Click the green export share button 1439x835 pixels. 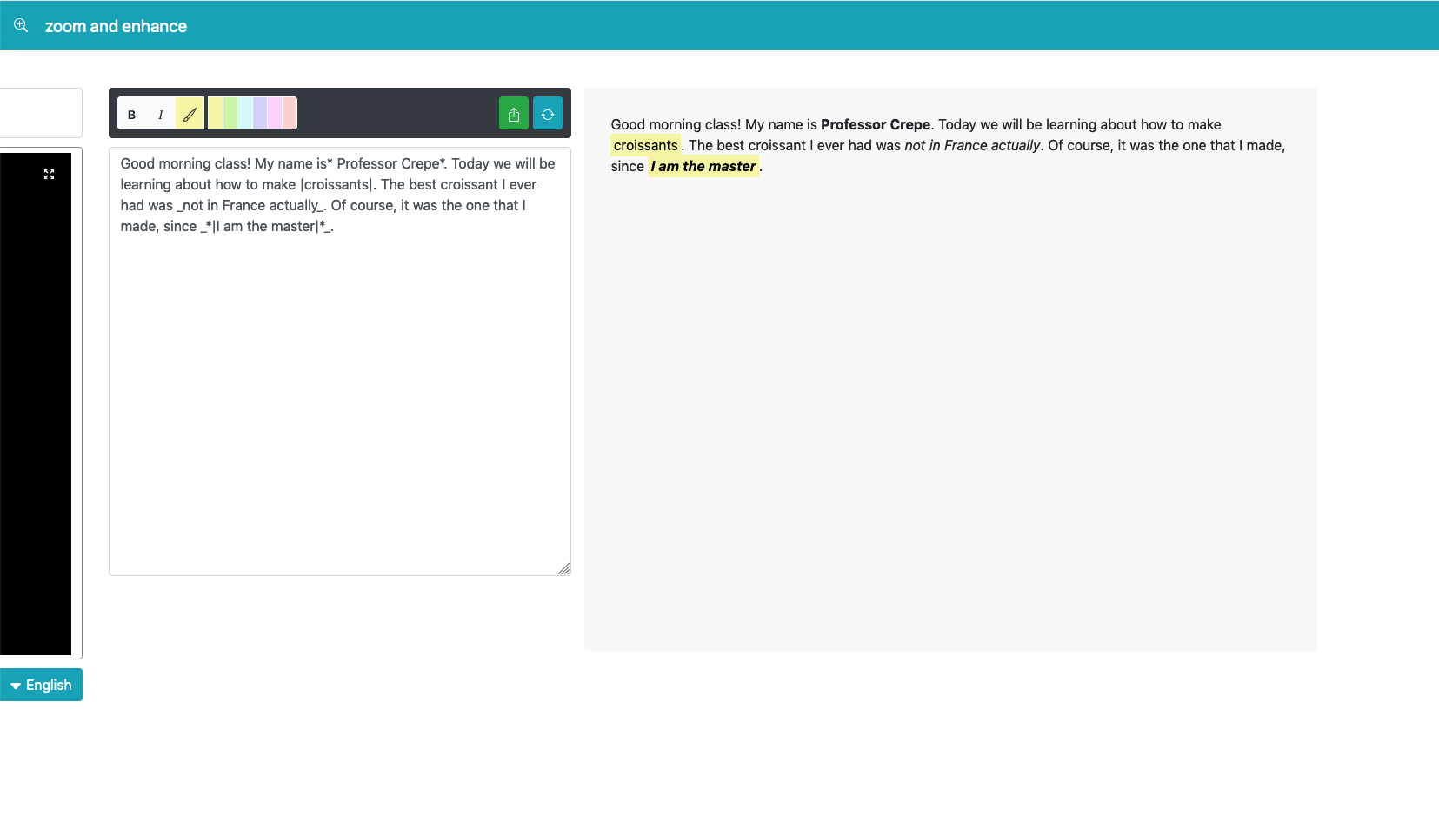514,114
